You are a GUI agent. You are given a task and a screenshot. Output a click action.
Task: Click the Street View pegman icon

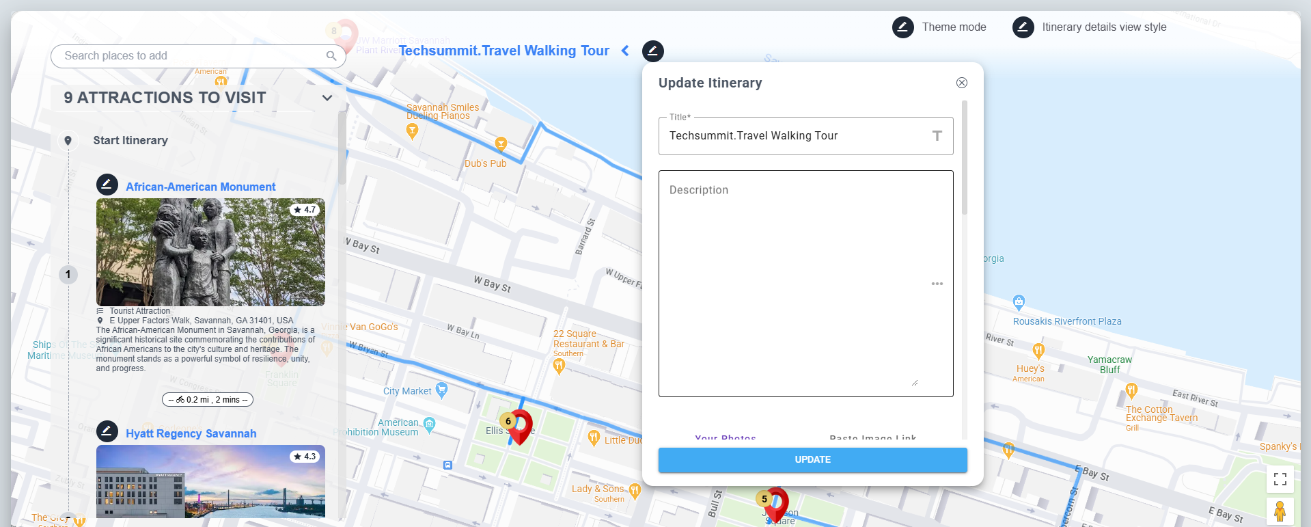coord(1280,511)
